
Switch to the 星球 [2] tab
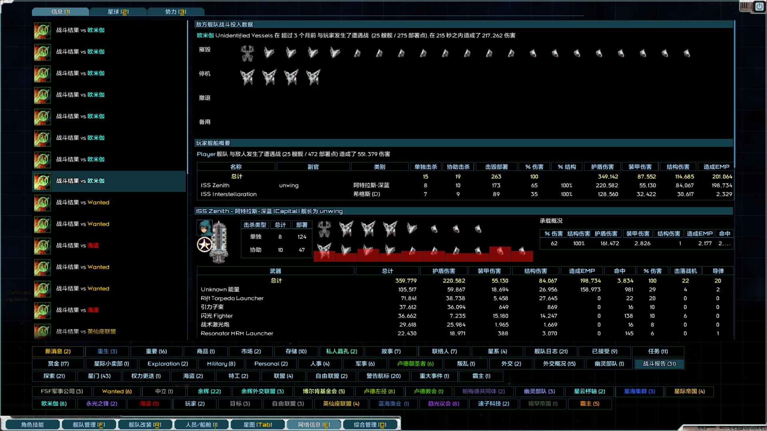coord(118,12)
